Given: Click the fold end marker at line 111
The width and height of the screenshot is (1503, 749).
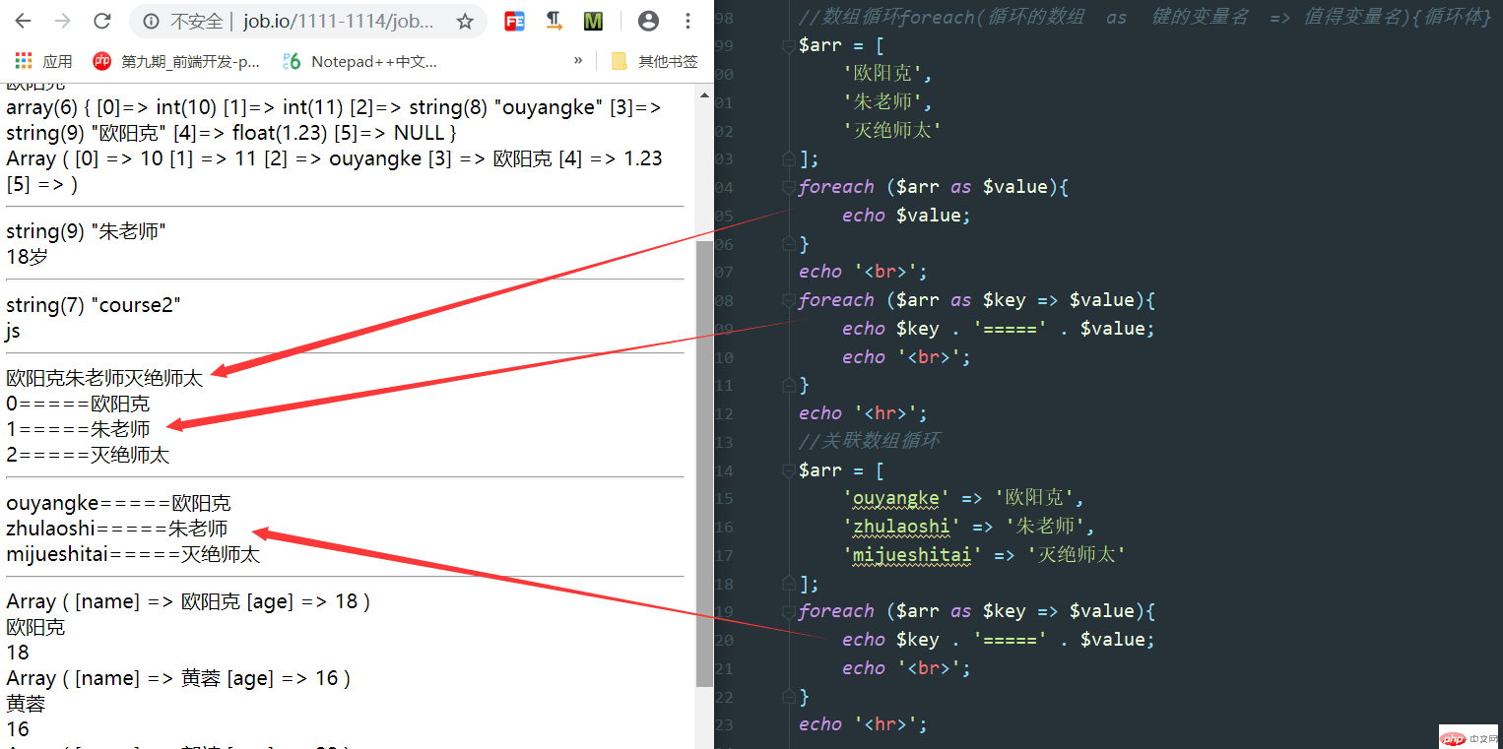Looking at the screenshot, I should coord(789,385).
